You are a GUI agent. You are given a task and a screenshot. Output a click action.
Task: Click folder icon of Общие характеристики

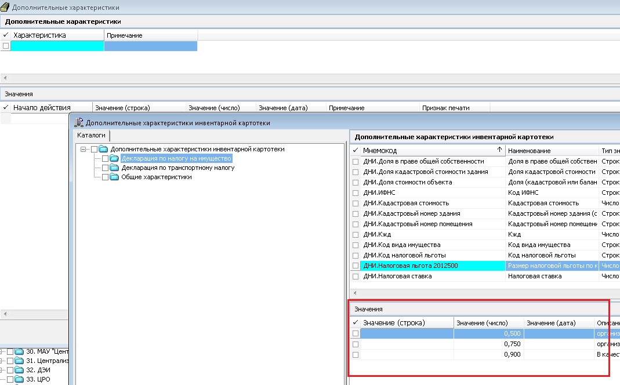point(114,177)
